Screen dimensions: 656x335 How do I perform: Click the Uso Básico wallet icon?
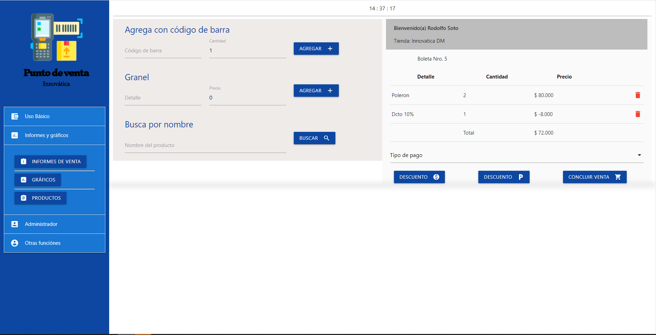point(15,116)
